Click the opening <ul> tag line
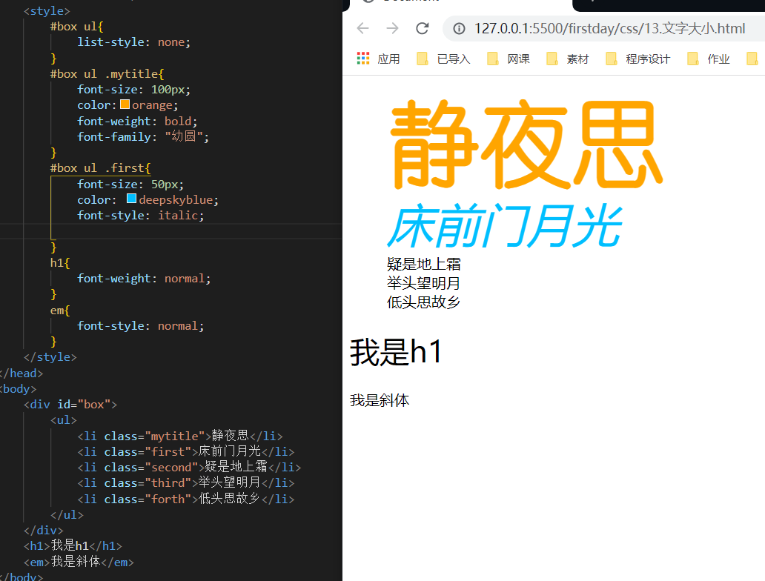Viewport: 765px width, 581px height. (64, 420)
